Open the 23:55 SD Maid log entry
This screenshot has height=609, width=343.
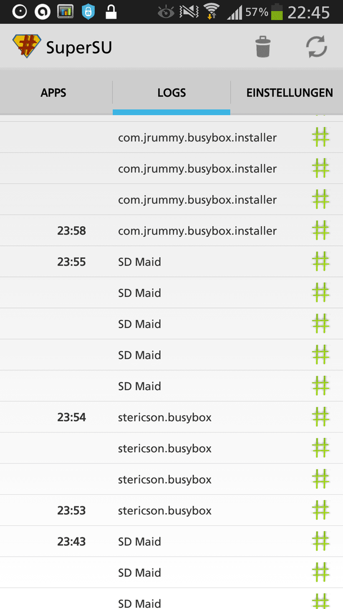(171, 262)
